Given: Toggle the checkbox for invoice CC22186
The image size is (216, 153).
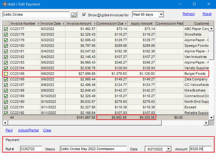Looking at the screenshot, I should pyautogui.click(x=6, y=79).
